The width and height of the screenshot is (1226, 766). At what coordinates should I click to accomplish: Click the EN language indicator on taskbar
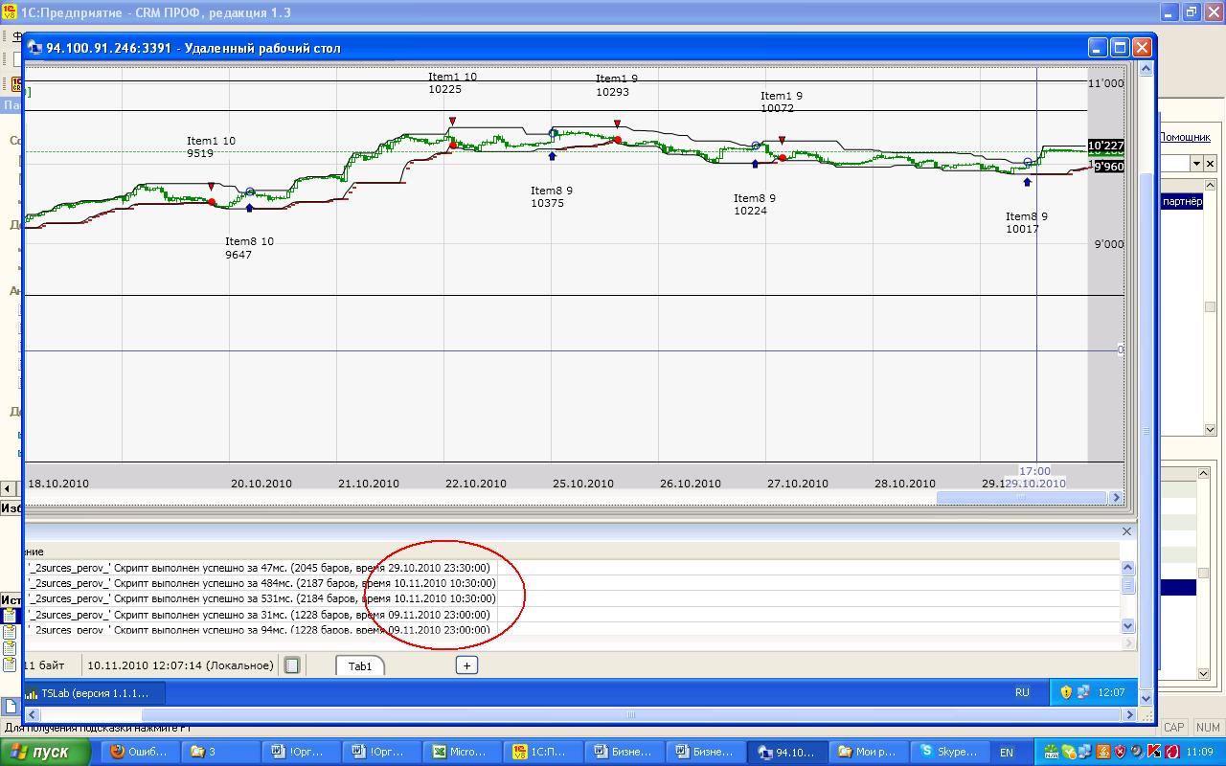(x=1007, y=753)
